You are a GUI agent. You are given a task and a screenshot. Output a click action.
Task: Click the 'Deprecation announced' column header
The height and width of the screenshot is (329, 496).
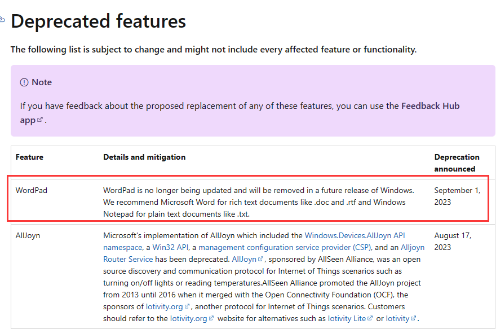click(x=457, y=163)
